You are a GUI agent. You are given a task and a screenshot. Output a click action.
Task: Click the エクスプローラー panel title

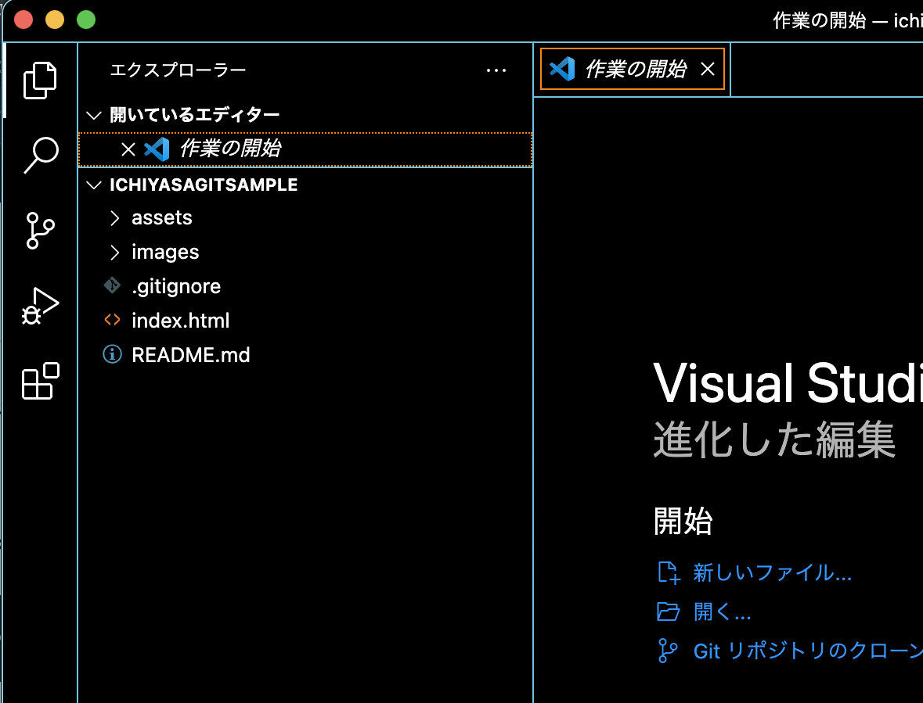(x=178, y=70)
